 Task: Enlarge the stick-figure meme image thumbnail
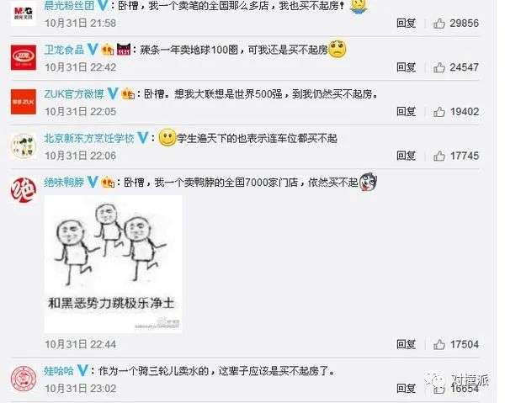coord(113,263)
